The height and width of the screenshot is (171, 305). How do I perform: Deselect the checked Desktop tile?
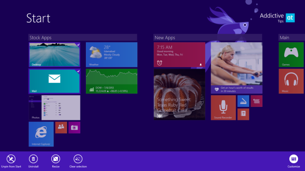[55, 55]
